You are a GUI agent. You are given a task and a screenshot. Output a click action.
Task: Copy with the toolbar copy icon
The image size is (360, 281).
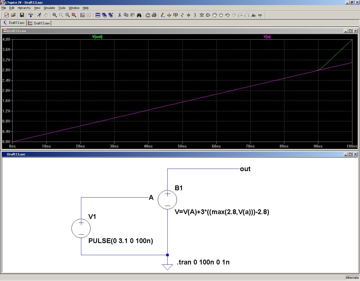tap(126, 15)
